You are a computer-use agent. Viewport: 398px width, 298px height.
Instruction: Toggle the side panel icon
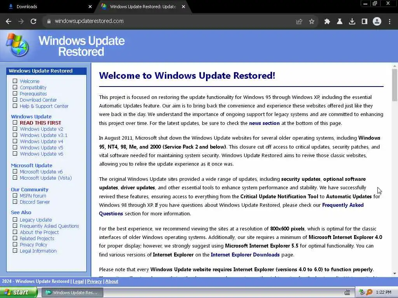click(x=365, y=22)
